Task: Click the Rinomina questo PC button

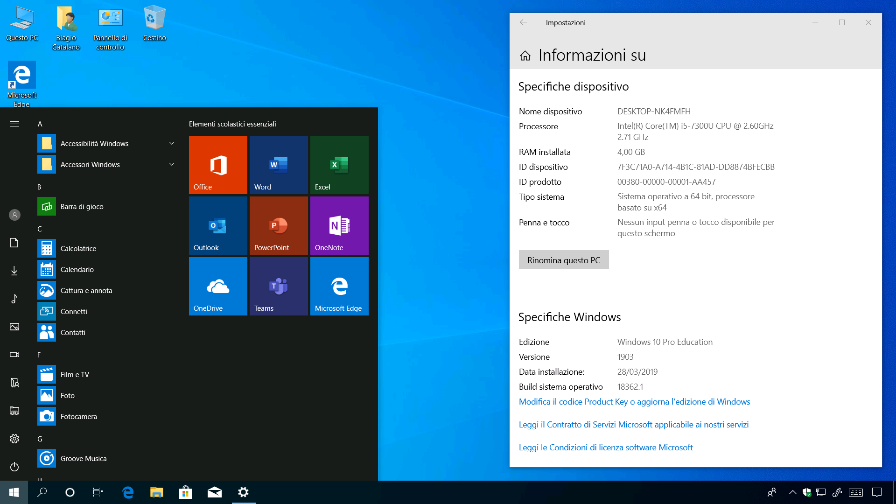Action: pos(564,260)
